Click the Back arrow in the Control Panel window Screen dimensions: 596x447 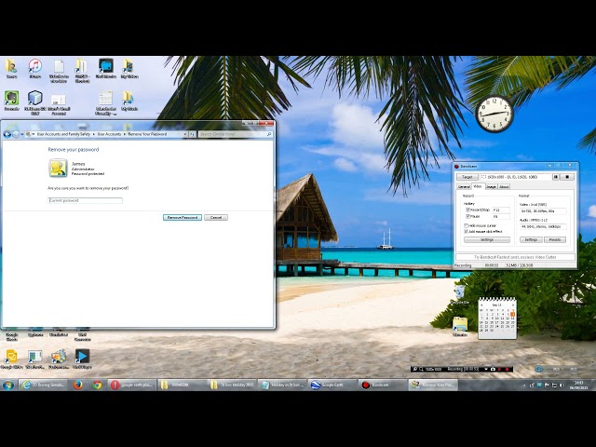pyautogui.click(x=7, y=134)
